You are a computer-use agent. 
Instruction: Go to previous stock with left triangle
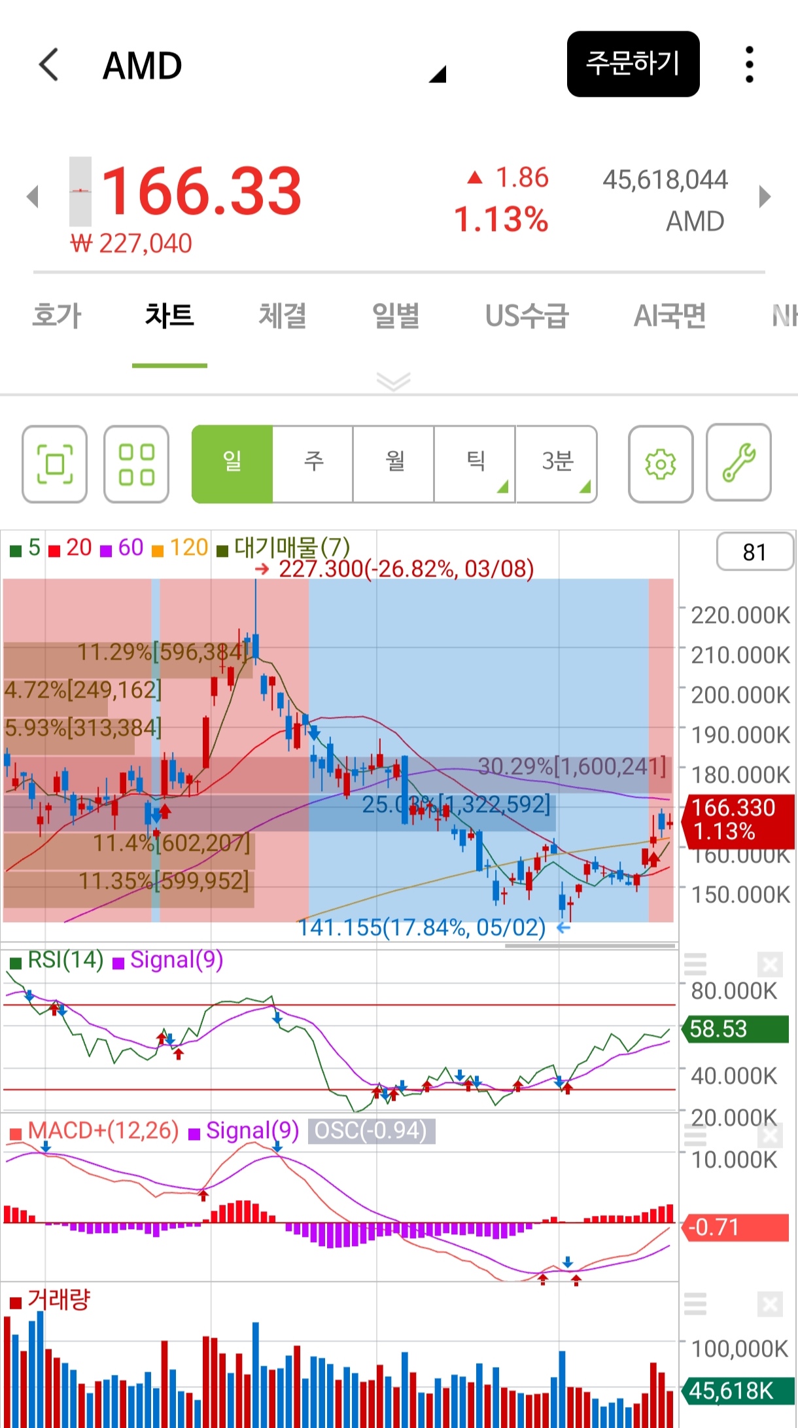click(33, 196)
